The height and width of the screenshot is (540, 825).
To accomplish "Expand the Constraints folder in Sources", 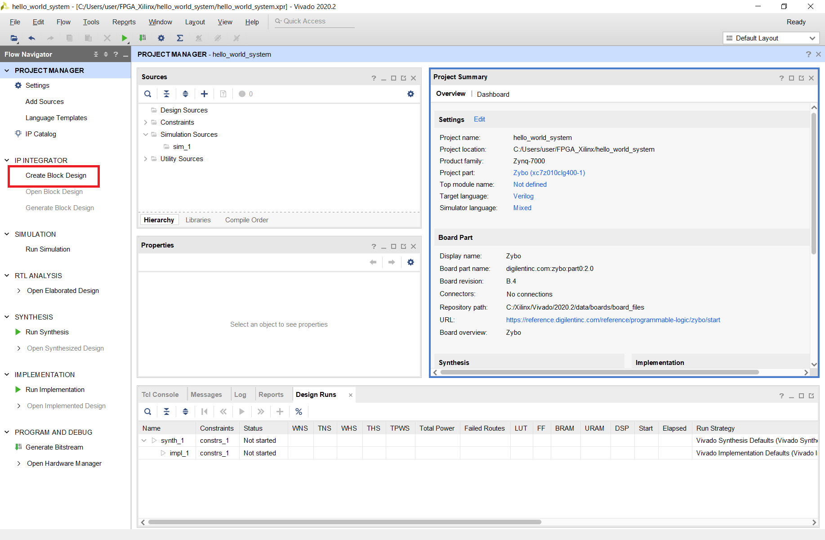I will pos(145,122).
